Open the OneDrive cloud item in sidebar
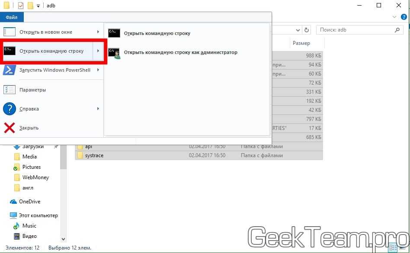Viewport: 410px width, 253px height. point(29,202)
